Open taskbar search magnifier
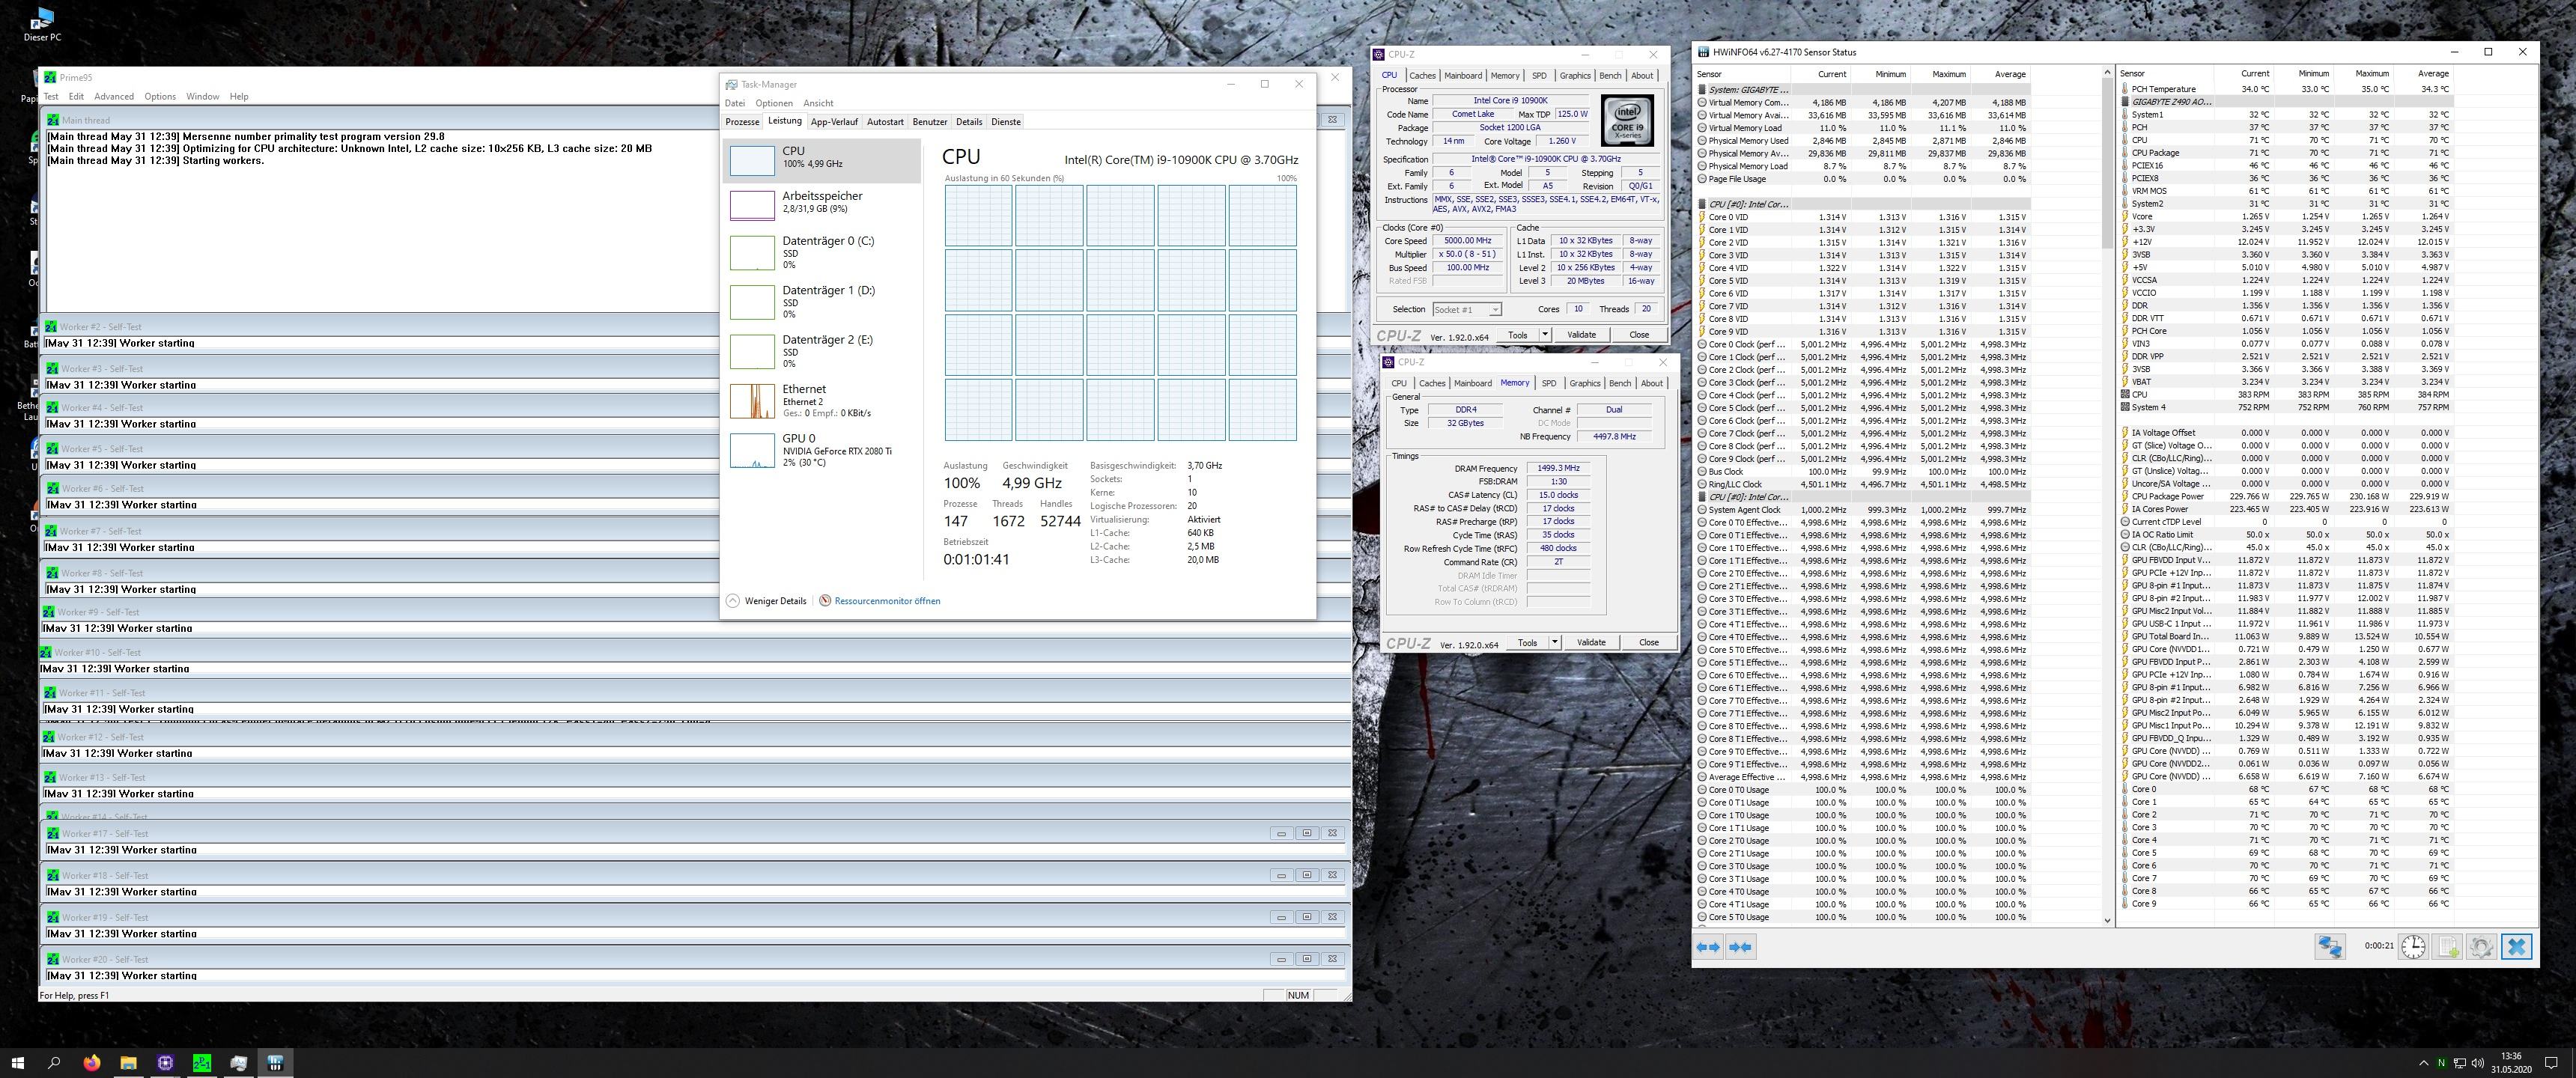2576x1078 pixels. (x=54, y=1063)
